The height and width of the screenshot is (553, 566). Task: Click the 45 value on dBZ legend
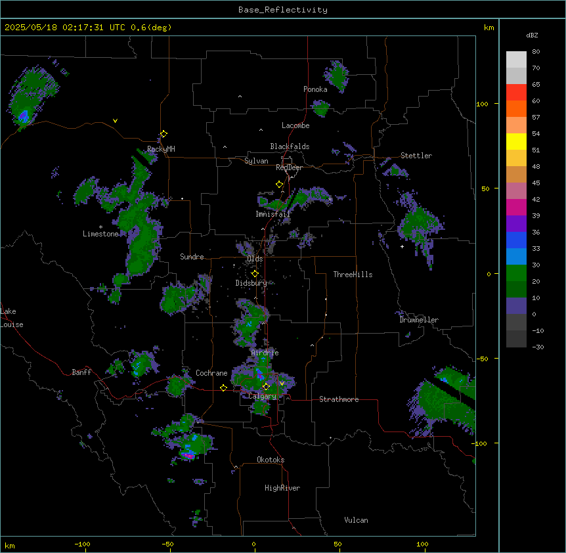(536, 183)
